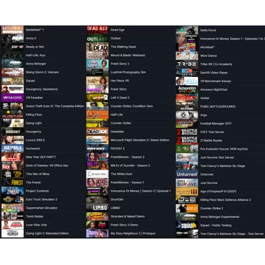Click The White Door thumbnail
Image resolution: width=265 pixels, height=265 pixels.
(98, 174)
